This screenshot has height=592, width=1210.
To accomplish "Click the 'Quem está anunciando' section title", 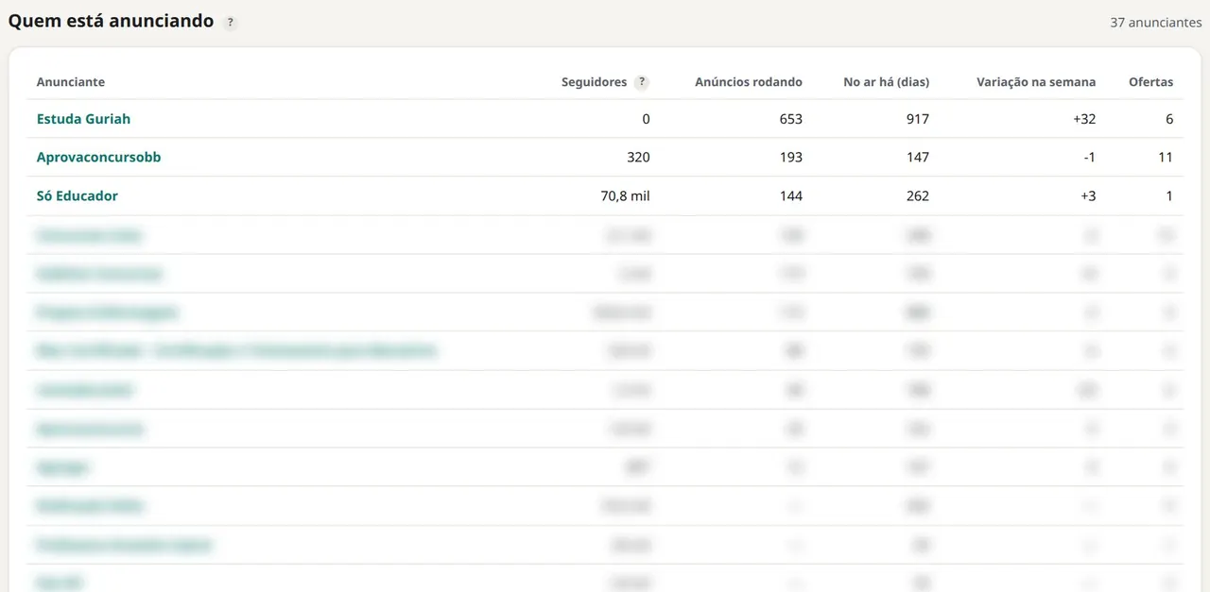I will tap(112, 21).
